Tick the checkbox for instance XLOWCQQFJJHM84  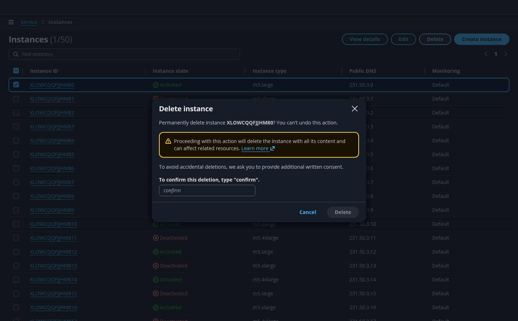pyautogui.click(x=16, y=141)
